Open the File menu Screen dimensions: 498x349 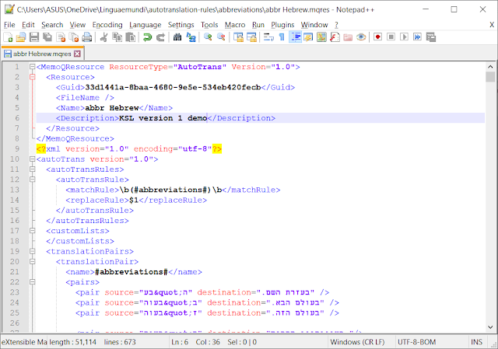[x=9, y=25]
